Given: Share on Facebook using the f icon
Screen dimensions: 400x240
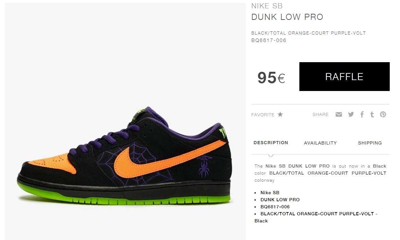Looking at the screenshot, I should point(362,114).
